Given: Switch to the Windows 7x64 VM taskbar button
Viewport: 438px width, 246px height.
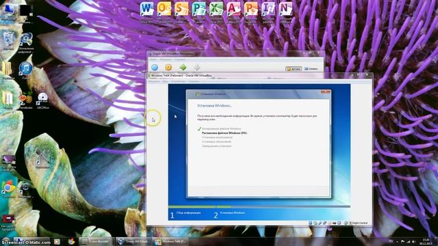Looking at the screenshot, I should 170,241.
